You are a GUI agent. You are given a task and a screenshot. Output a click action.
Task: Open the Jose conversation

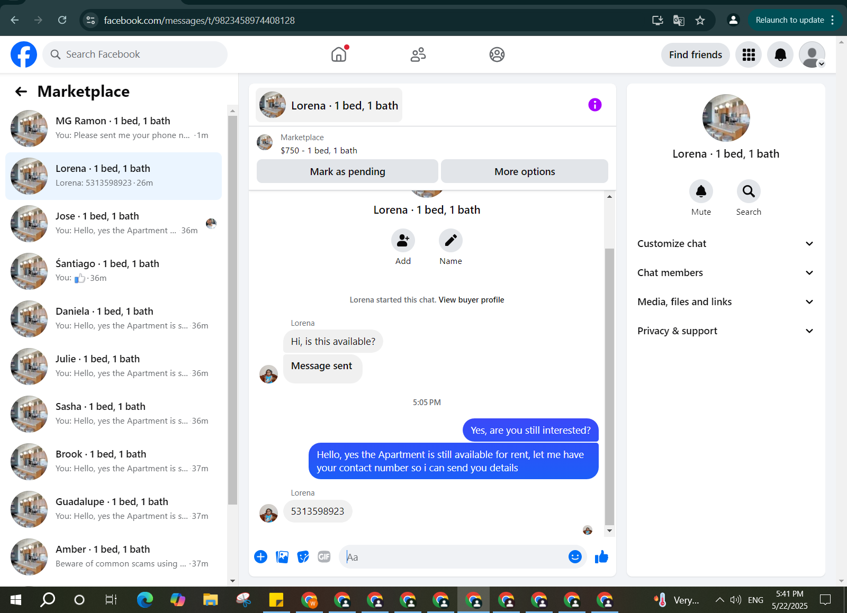[x=113, y=224]
